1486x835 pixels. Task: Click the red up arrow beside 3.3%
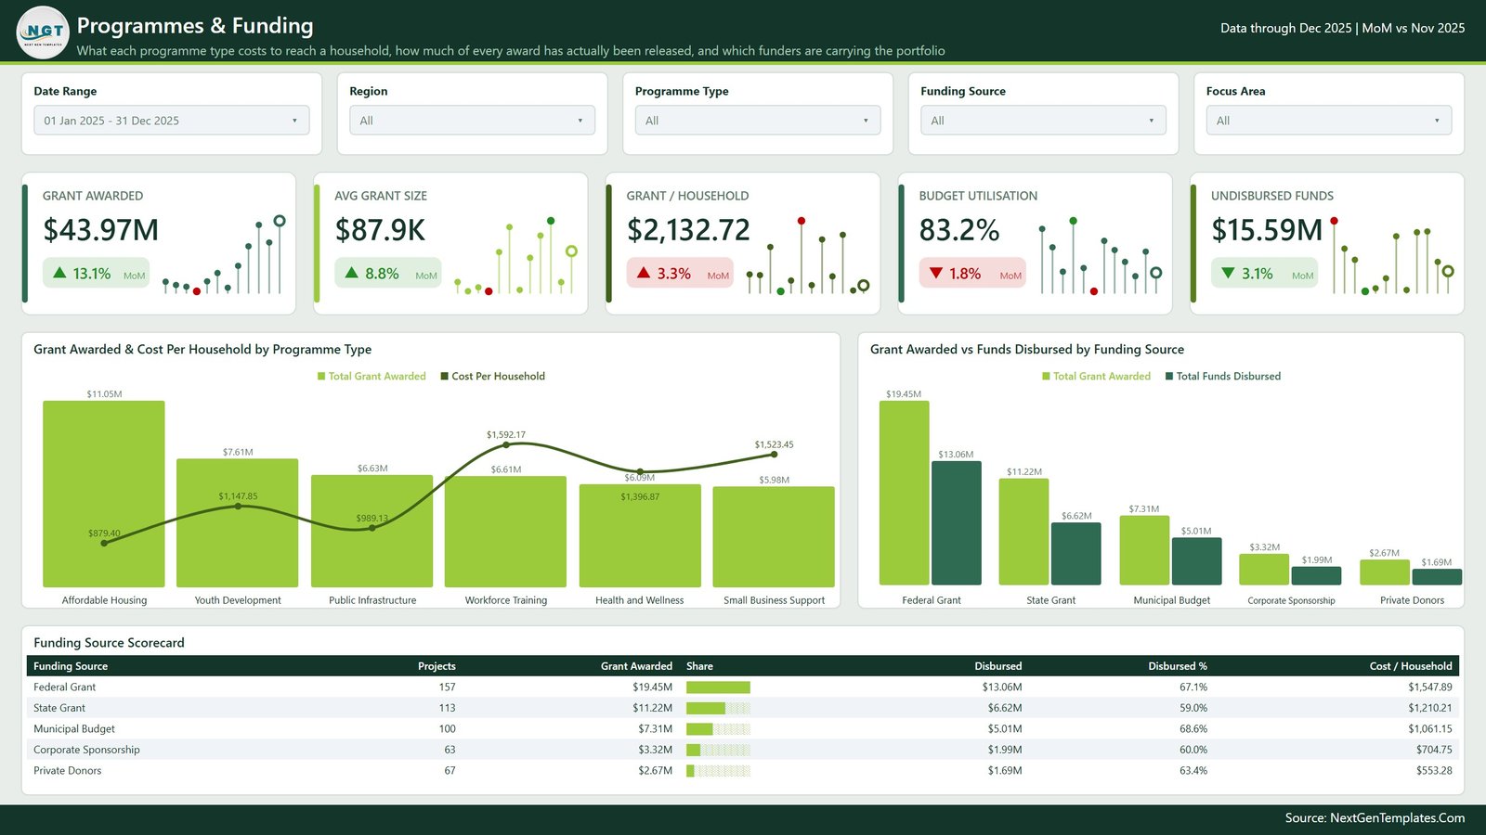click(x=644, y=273)
